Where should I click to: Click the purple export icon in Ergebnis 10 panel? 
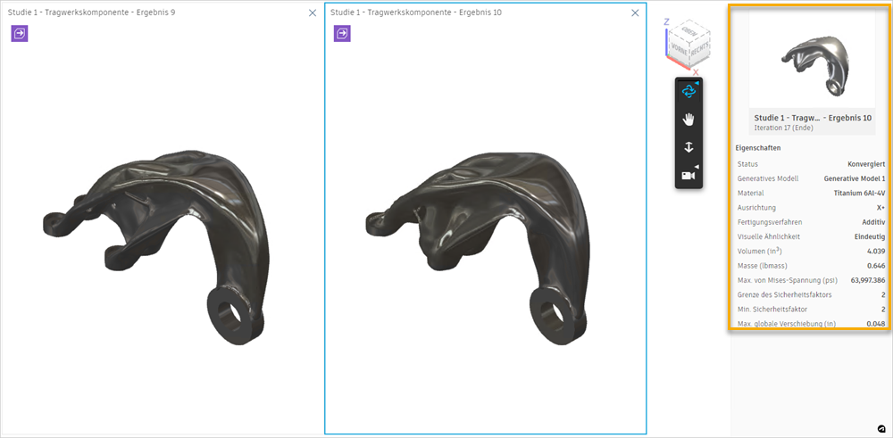point(342,34)
